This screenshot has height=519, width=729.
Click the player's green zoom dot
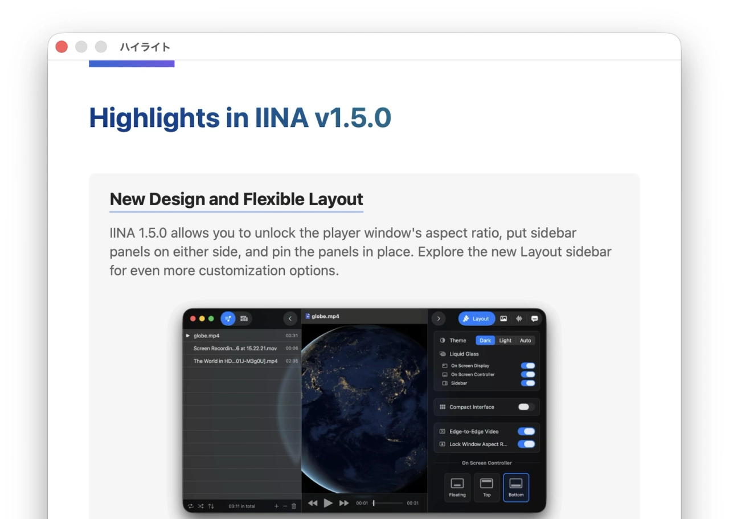click(211, 318)
